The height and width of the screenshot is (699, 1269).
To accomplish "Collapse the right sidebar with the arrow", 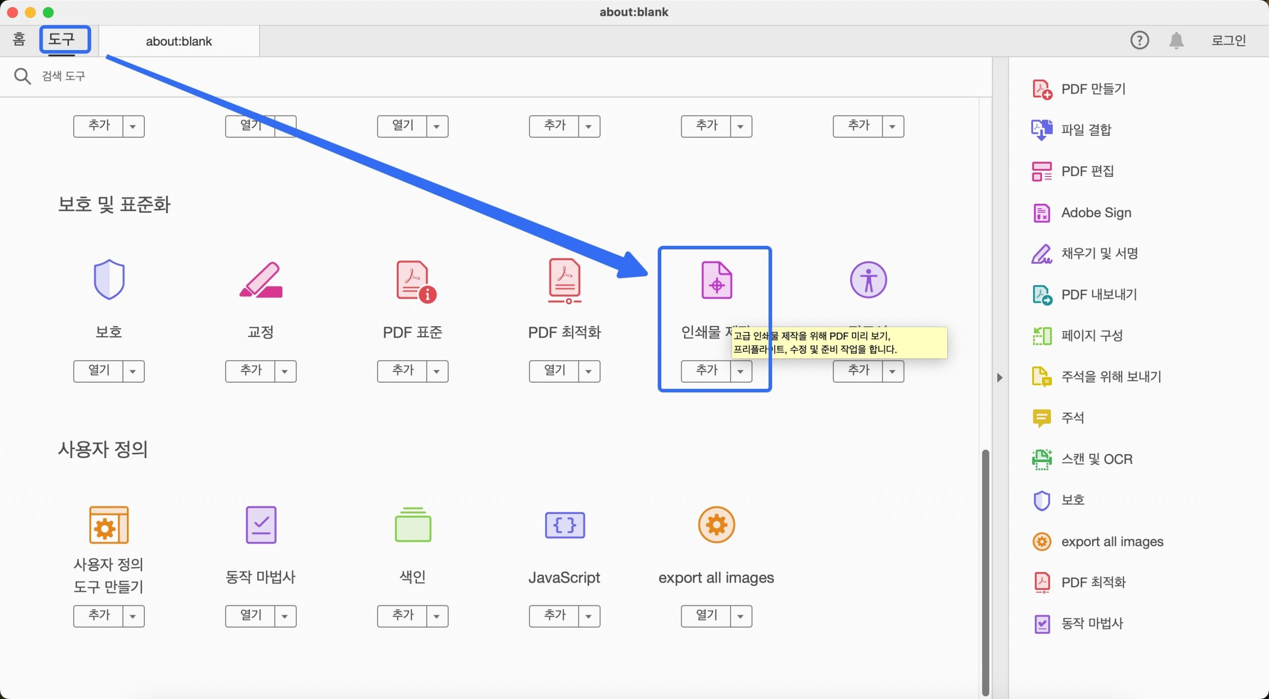I will pos(1000,377).
